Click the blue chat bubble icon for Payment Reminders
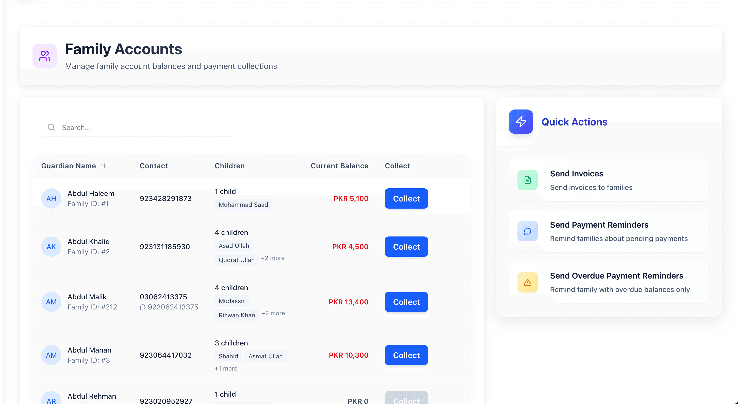The height and width of the screenshot is (404, 738). 527,231
